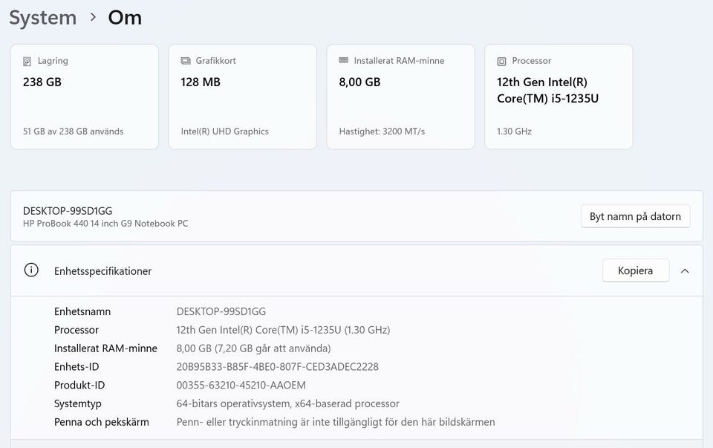Click the Penna och pekskärm row label
Viewport: 713px width, 448px height.
(x=101, y=422)
